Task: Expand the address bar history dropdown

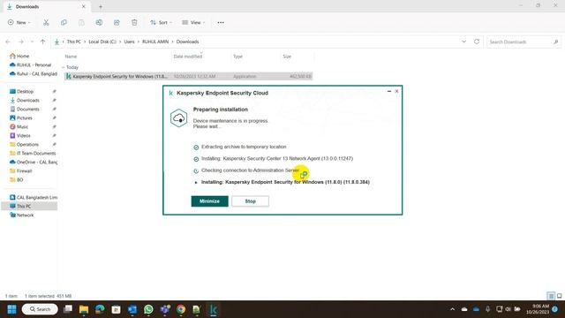Action: [463, 42]
